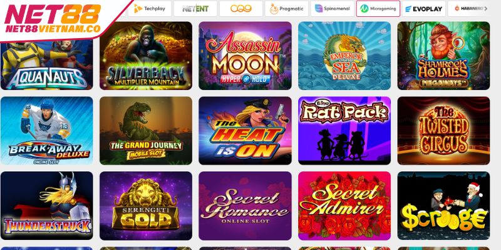Choose the CQ9 provider tab
The height and width of the screenshot is (250, 501).
(x=241, y=9)
